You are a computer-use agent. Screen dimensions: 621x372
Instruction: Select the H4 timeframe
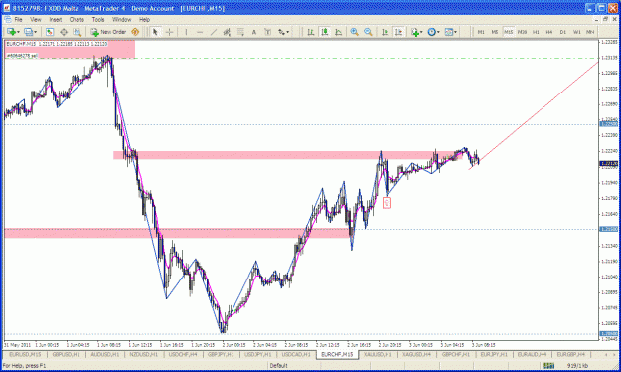point(549,32)
